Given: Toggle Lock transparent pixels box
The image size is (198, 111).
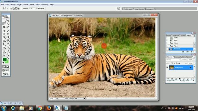Looking at the screenshot, I should [172, 63].
